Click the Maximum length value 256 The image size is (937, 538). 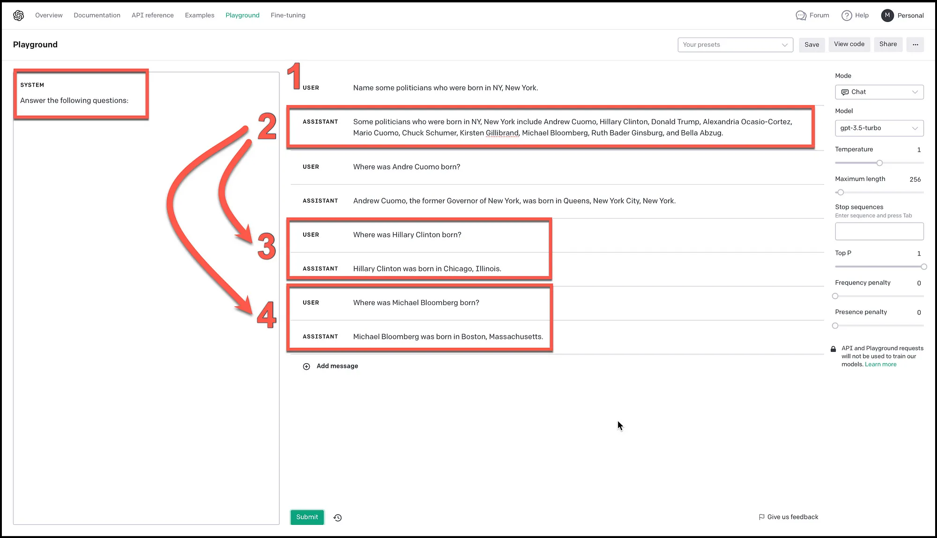click(x=915, y=179)
